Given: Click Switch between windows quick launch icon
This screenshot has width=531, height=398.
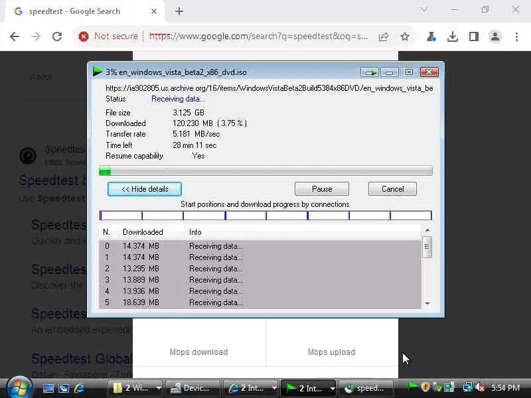Looking at the screenshot, I should pos(64,388).
